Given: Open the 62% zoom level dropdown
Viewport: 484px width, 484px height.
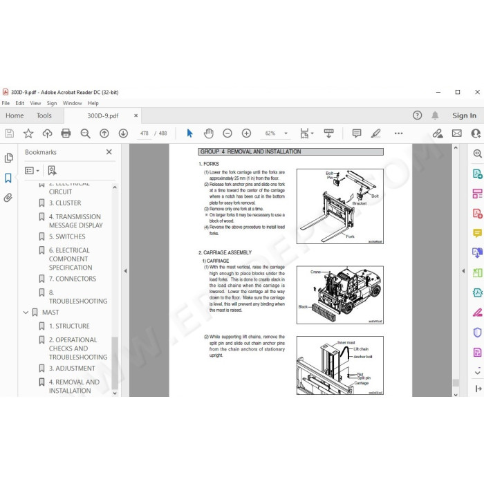Looking at the screenshot, I should 286,133.
